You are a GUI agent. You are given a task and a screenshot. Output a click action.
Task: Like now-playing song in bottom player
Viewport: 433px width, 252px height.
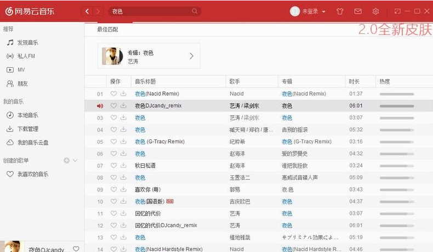76,249
